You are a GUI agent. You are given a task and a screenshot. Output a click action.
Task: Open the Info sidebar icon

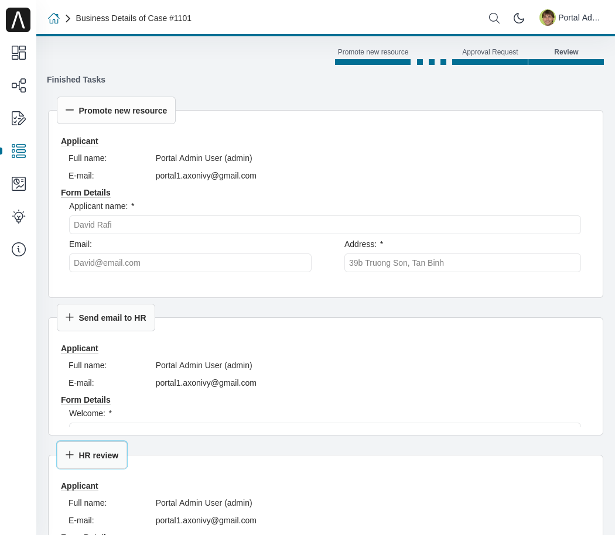(x=19, y=249)
